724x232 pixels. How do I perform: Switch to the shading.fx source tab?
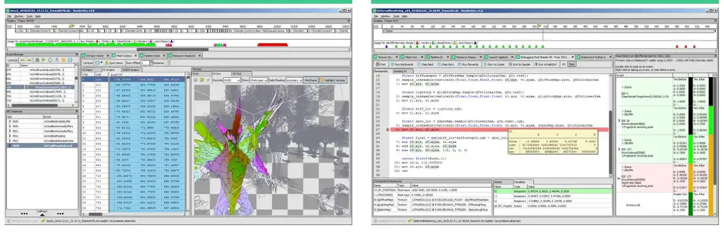pos(403,71)
